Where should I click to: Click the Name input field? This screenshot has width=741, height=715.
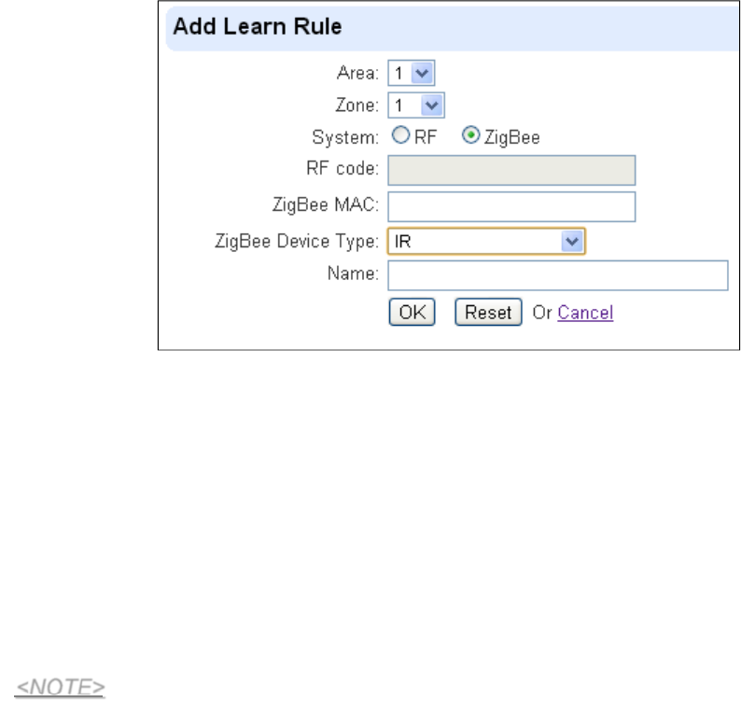(558, 275)
